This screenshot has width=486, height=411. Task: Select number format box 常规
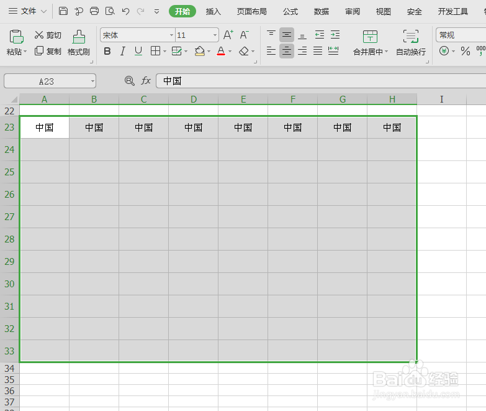pyautogui.click(x=461, y=35)
